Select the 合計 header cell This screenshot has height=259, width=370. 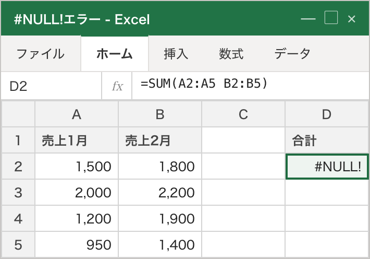pos(327,140)
